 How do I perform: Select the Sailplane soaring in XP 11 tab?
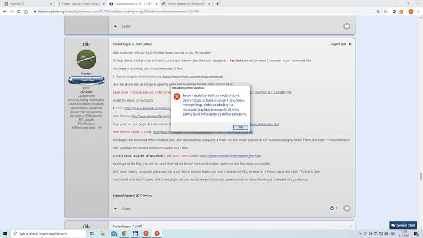coord(133,4)
